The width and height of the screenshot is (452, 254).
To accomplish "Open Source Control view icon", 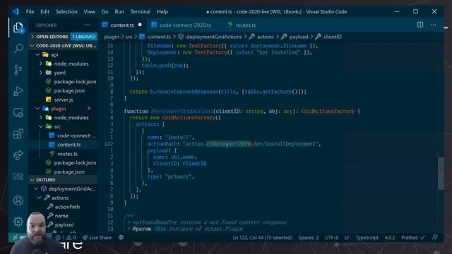I will pos(18,70).
